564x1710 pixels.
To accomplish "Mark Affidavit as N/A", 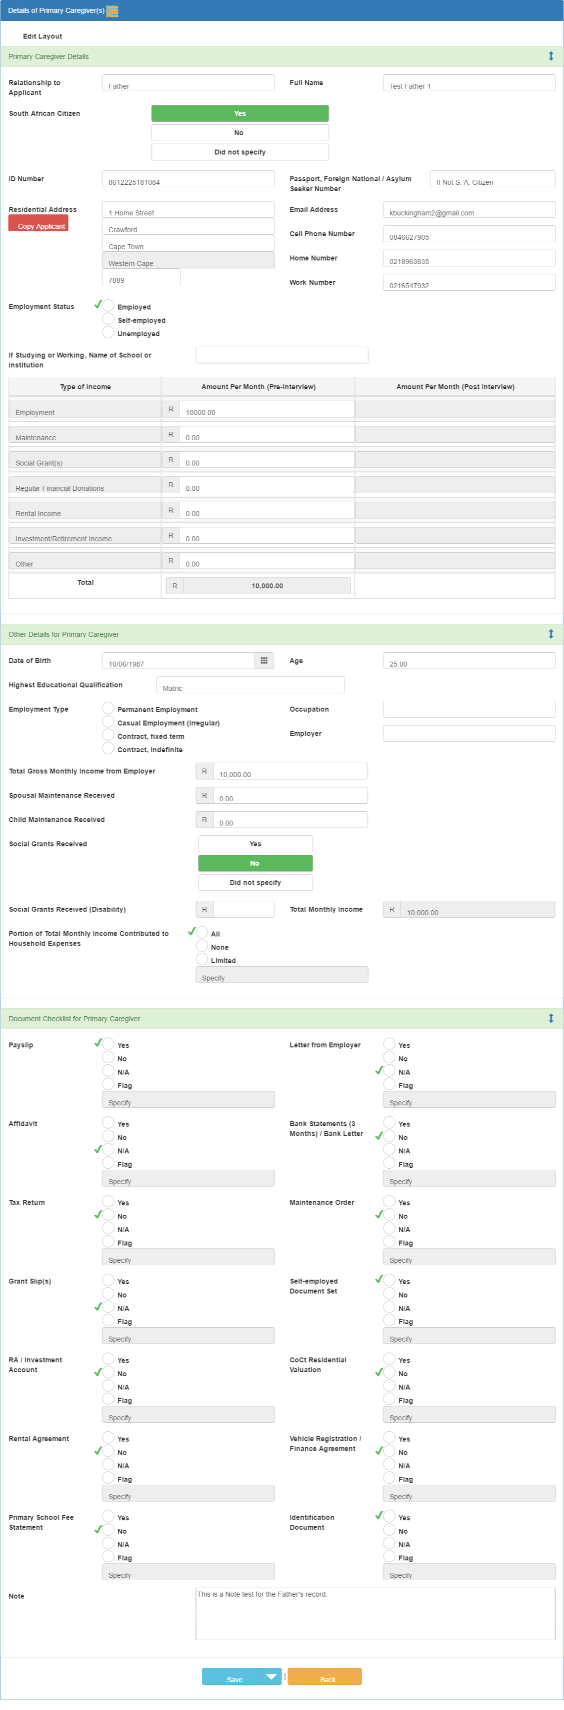I will click(108, 1149).
